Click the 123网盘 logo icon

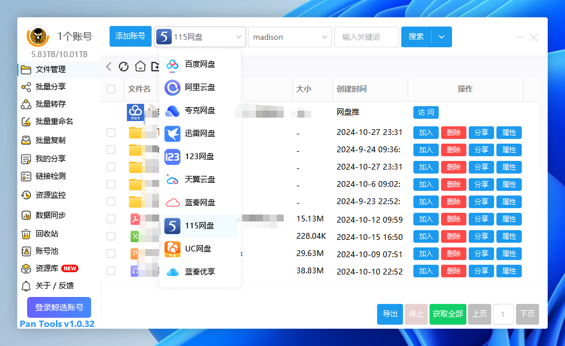(172, 157)
